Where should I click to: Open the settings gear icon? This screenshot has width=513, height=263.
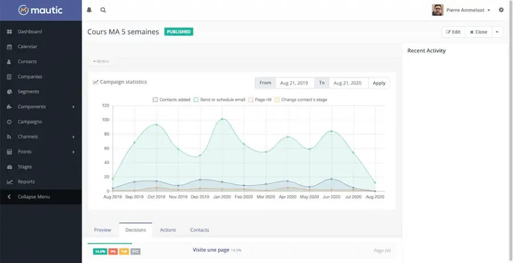click(501, 10)
